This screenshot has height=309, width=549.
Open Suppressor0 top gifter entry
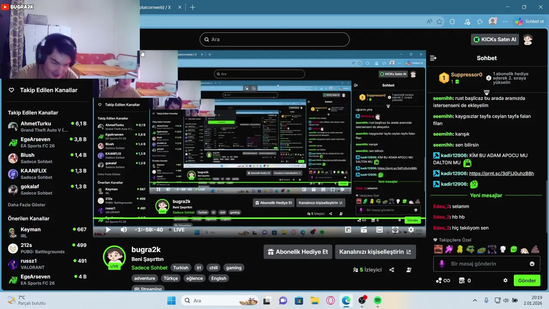click(x=461, y=78)
